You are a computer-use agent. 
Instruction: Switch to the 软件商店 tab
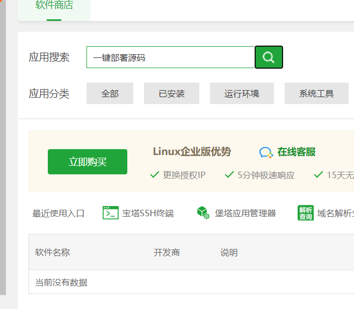click(x=54, y=9)
